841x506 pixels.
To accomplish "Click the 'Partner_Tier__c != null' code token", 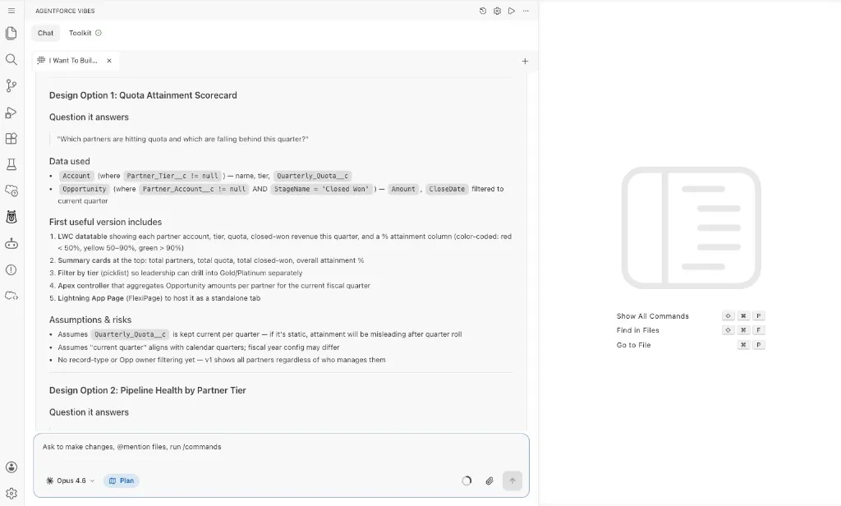I will 172,176.
